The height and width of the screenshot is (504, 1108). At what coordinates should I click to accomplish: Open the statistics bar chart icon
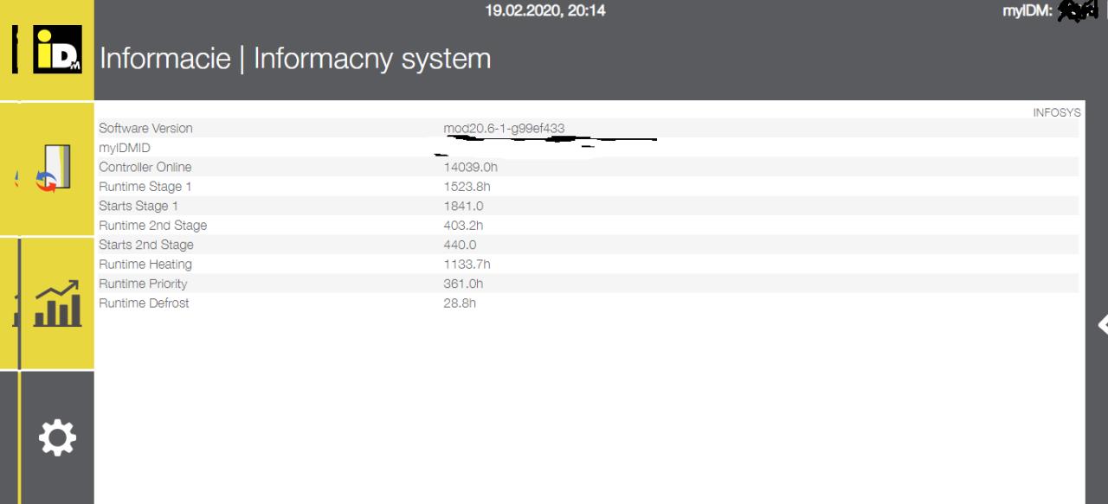coord(57,303)
